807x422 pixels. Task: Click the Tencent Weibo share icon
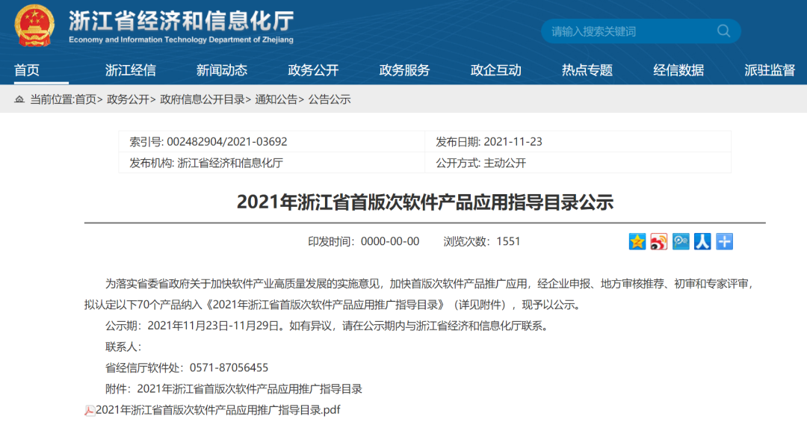click(x=681, y=241)
